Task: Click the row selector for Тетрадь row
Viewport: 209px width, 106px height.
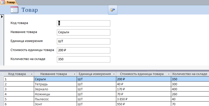Action: 2,84
